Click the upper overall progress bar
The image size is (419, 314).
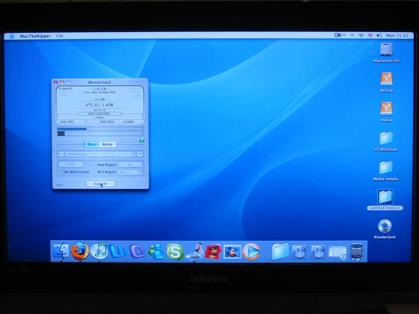(100, 129)
